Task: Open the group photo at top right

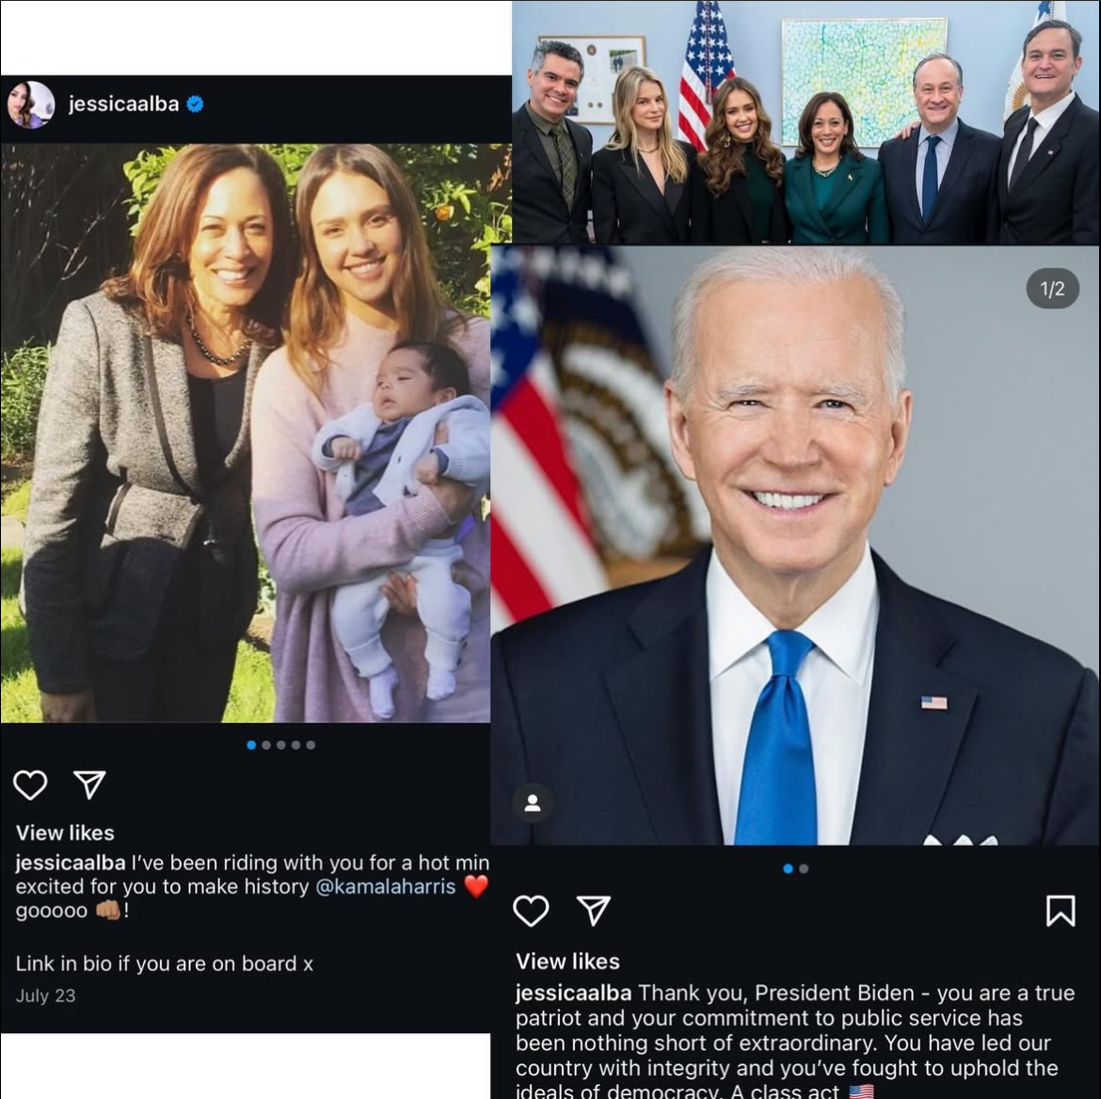Action: [806, 122]
